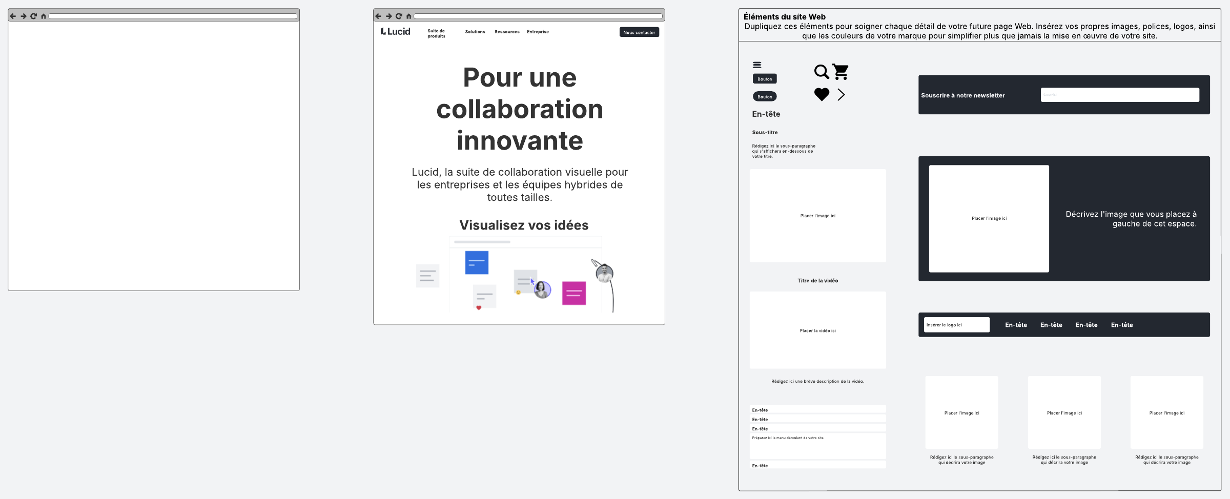The width and height of the screenshot is (1230, 499).
Task: Click the home icon in the Lucid page browser
Action: (x=409, y=16)
